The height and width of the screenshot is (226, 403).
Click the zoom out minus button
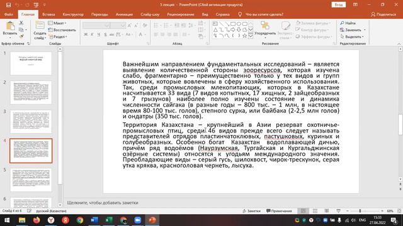(x=348, y=211)
